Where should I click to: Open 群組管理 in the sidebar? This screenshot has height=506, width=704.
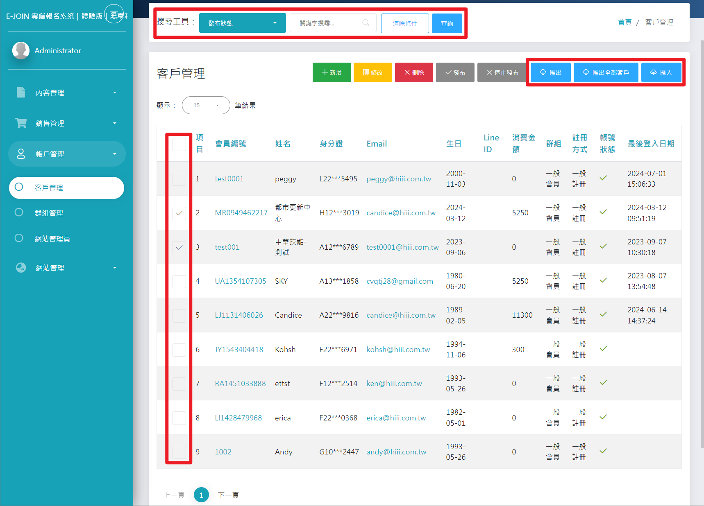point(49,213)
